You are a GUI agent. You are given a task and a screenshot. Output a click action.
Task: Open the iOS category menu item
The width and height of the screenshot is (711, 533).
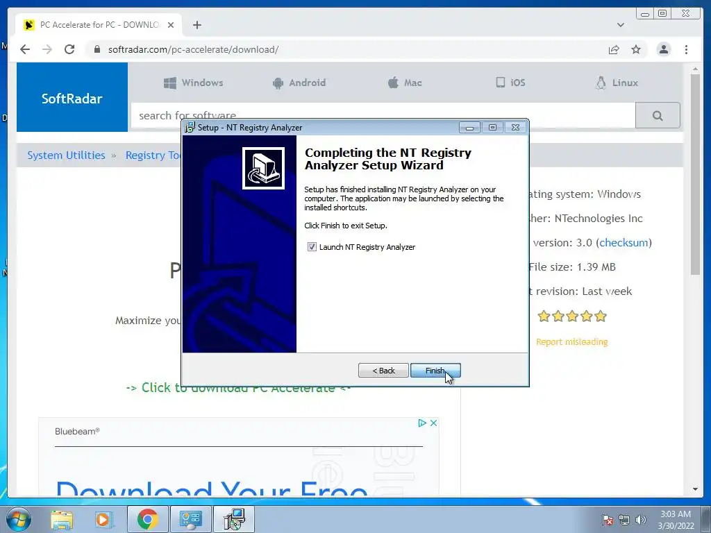(510, 83)
